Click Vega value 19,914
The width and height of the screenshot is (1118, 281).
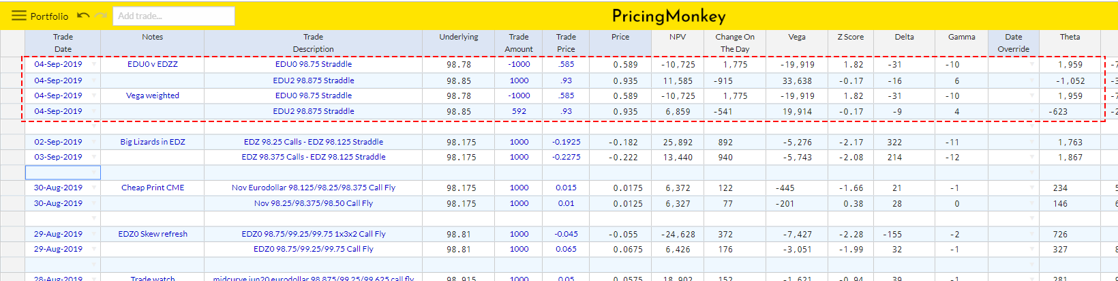click(x=797, y=111)
